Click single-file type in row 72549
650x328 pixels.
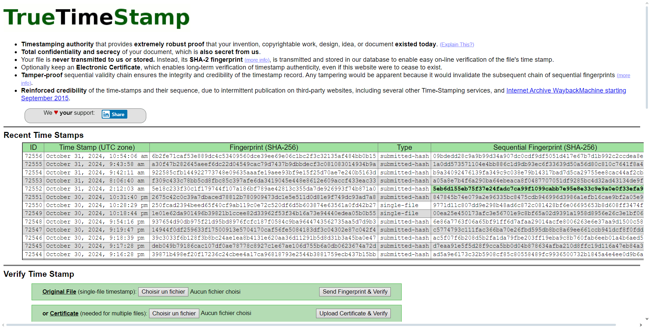404,213
